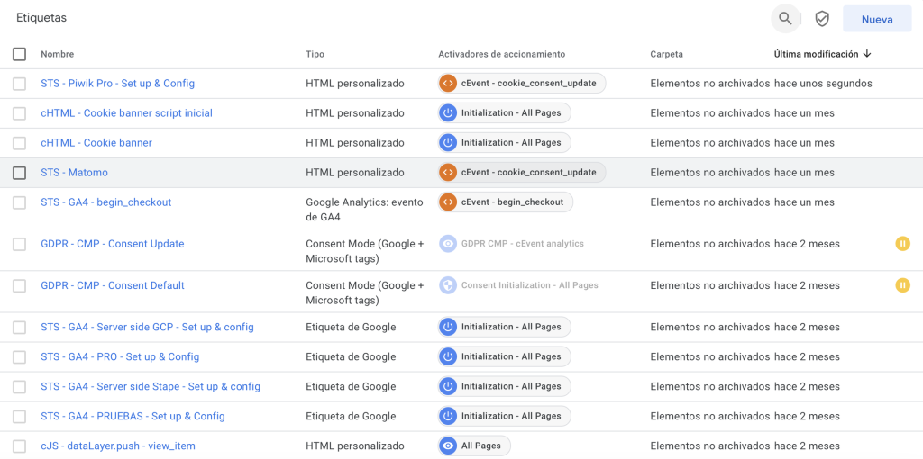
Task: Click the paused icon on Consent Update row
Action: tap(902, 244)
